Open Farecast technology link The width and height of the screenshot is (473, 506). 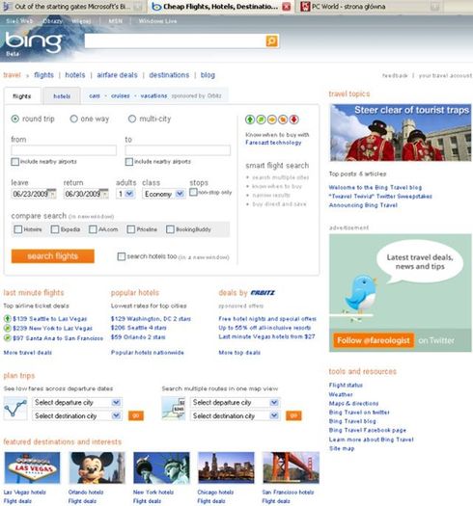273,143
